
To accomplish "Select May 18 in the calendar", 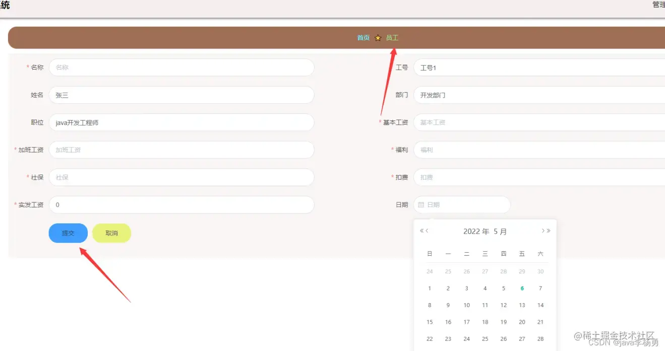I will point(485,322).
